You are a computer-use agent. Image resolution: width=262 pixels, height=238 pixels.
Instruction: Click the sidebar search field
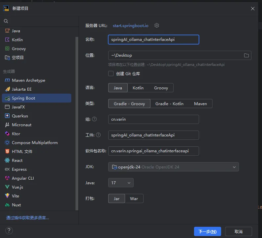pyautogui.click(x=39, y=21)
